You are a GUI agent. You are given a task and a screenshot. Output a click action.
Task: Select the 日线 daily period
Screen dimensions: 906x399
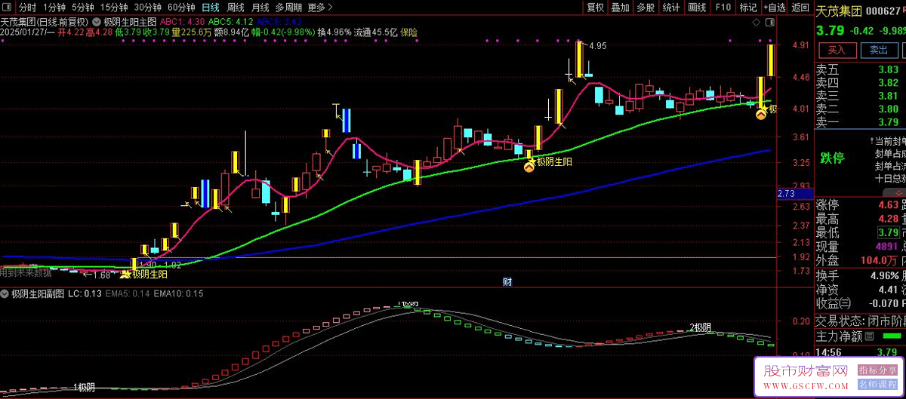point(211,8)
